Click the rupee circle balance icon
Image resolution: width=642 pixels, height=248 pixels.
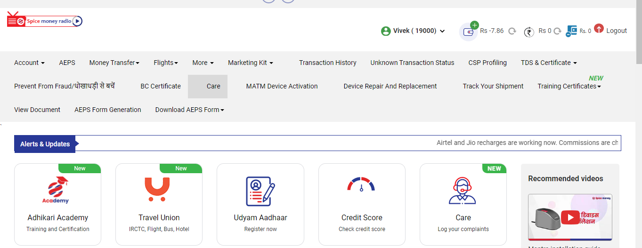coord(529,32)
